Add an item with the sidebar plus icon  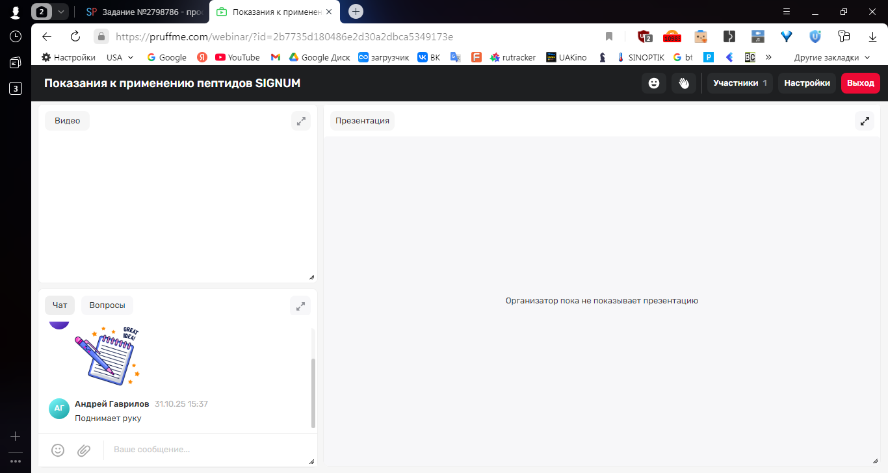click(16, 437)
